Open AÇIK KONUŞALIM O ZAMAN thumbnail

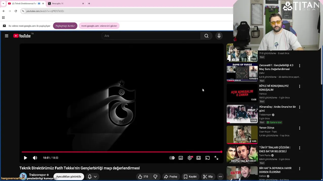coord(242,93)
